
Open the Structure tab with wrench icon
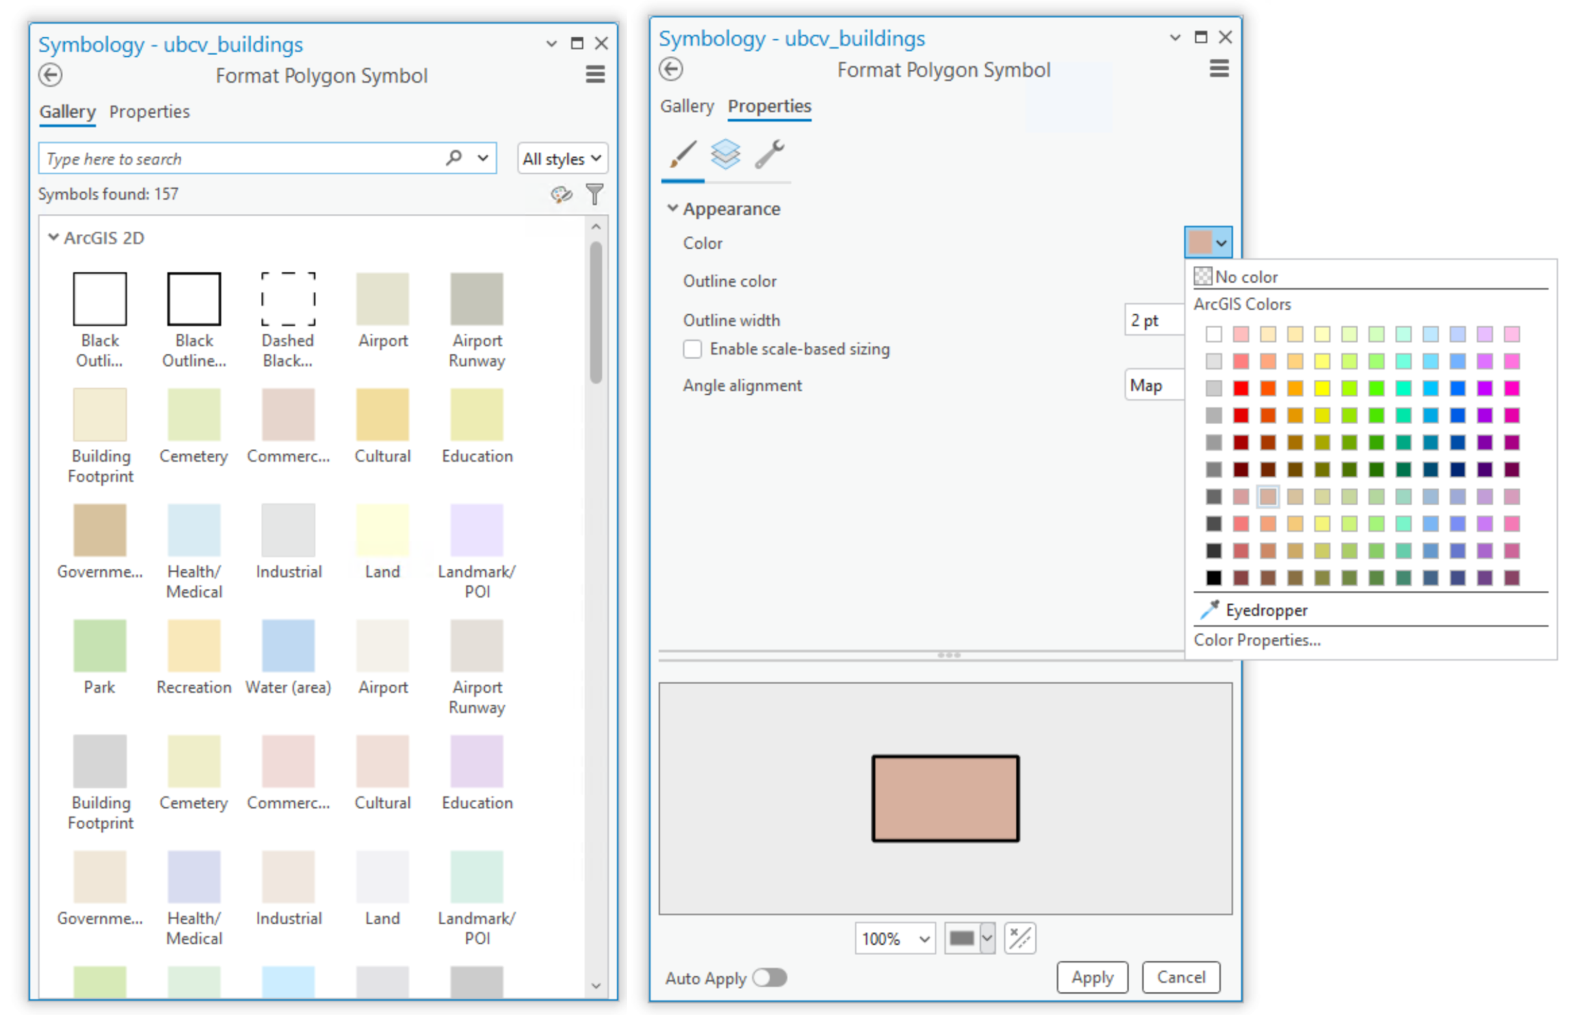(769, 155)
